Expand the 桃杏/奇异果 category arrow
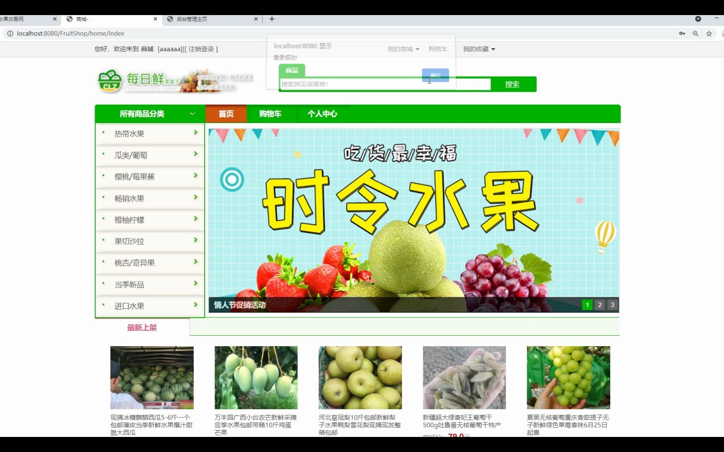Image resolution: width=724 pixels, height=452 pixels. [x=195, y=262]
